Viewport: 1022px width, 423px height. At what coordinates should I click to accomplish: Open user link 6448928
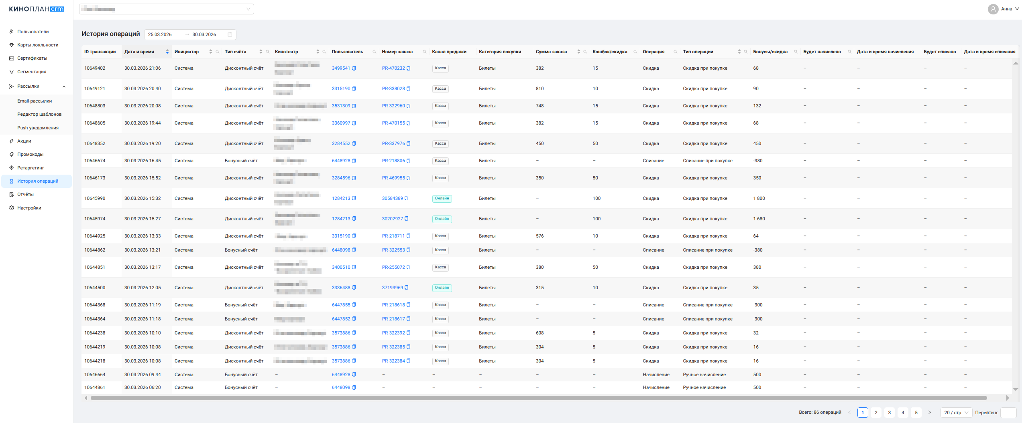point(341,161)
